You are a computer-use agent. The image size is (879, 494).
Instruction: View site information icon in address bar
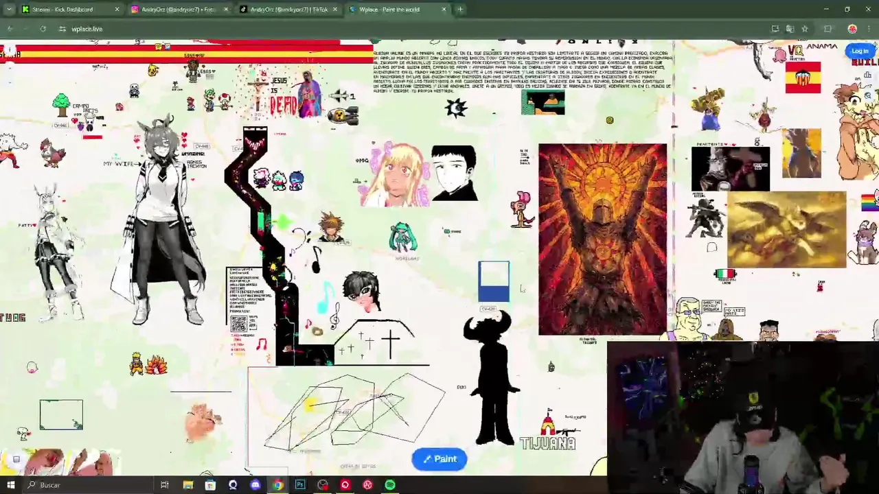coord(62,29)
